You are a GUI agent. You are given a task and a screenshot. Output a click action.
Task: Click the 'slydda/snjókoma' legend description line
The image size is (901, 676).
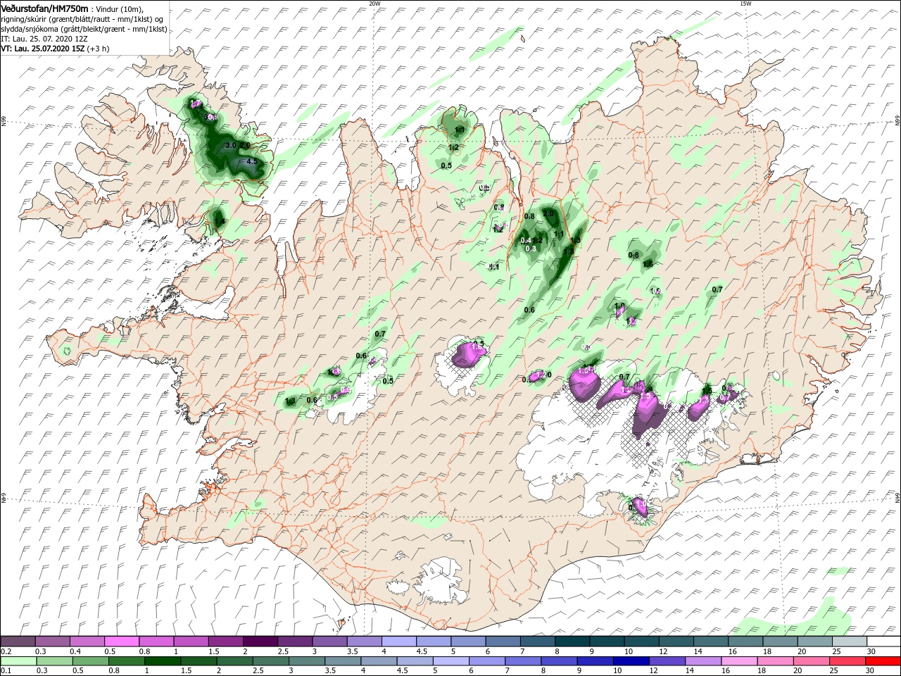point(84,29)
